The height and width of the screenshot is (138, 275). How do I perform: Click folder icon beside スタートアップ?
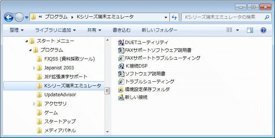tap(40, 122)
